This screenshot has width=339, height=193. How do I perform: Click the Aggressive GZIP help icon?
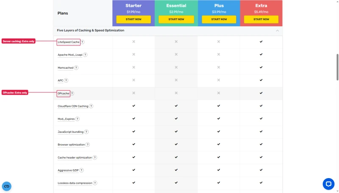[81, 170]
